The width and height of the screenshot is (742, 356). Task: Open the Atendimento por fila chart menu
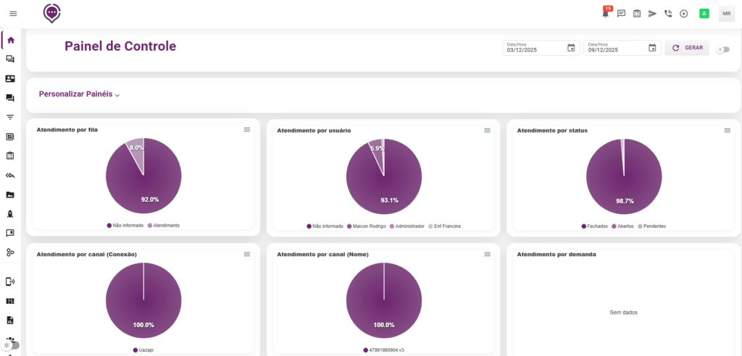(x=247, y=130)
